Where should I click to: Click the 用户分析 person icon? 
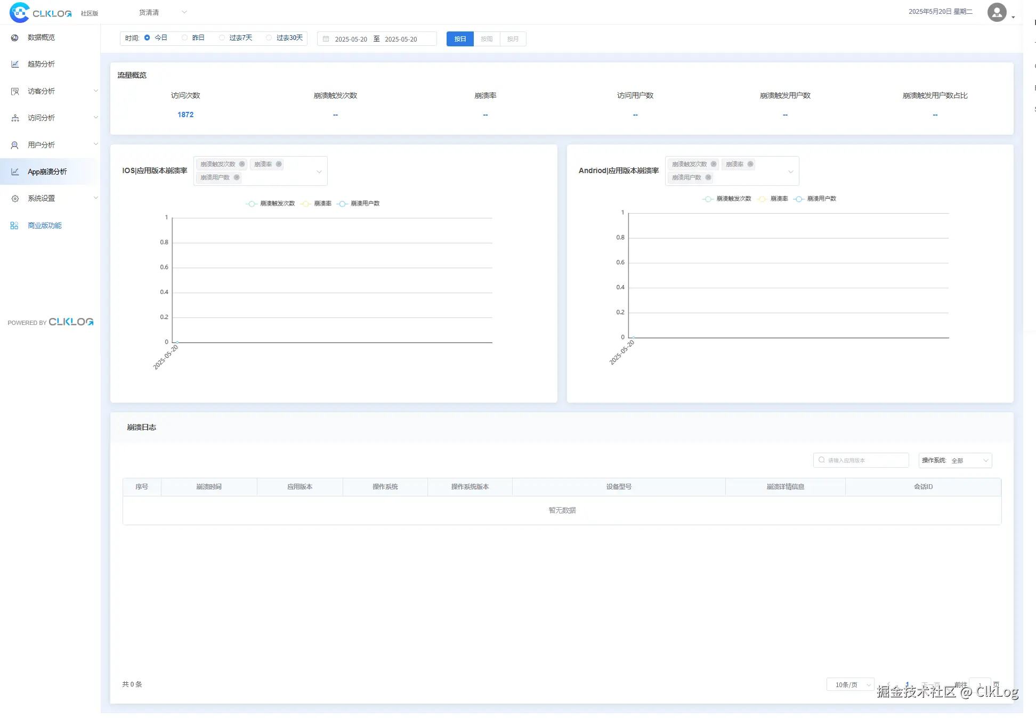(15, 145)
